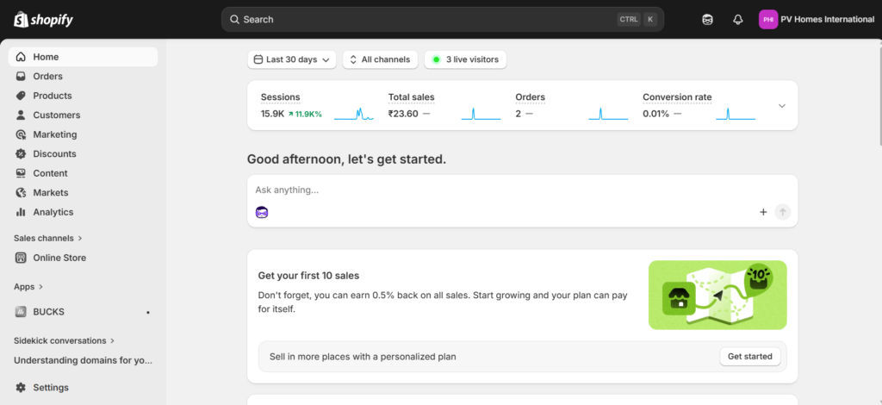
Task: Click the 3 live visitors button
Action: tap(465, 59)
